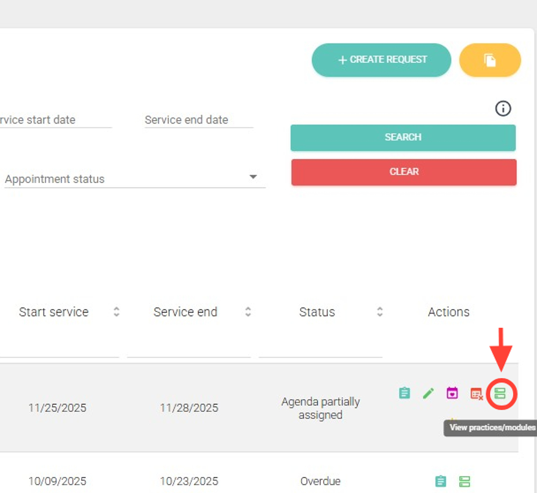The width and height of the screenshot is (537, 493).
Task: Open the clipboard details icon in the 11/25/2025 row
Action: click(x=404, y=394)
